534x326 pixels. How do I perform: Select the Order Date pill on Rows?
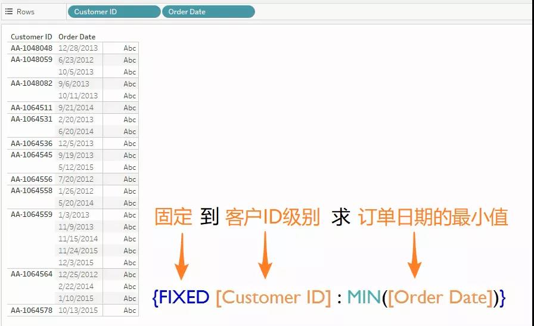tap(208, 11)
